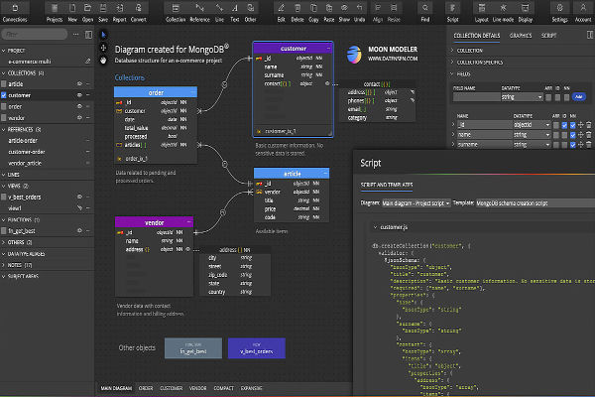Tick the order collection checkbox
The image size is (595, 397).
4,107
